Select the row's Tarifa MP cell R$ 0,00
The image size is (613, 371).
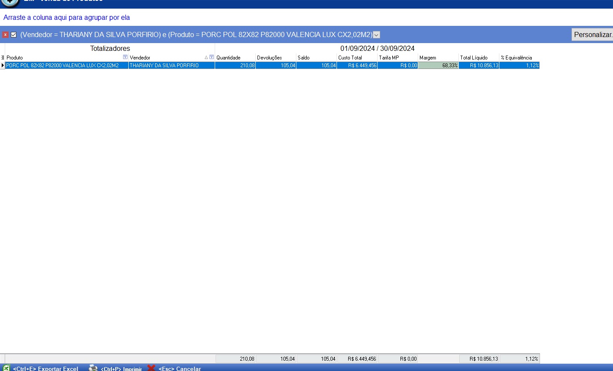pyautogui.click(x=397, y=65)
